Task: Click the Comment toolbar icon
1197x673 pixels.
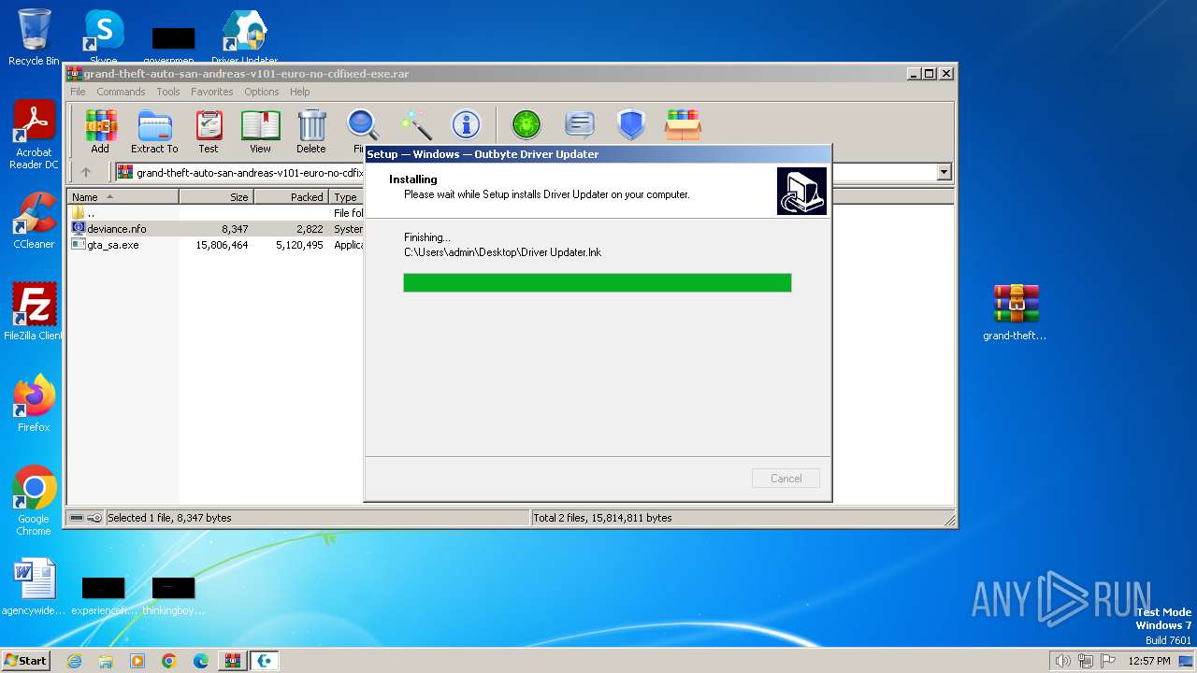Action: coord(580,124)
